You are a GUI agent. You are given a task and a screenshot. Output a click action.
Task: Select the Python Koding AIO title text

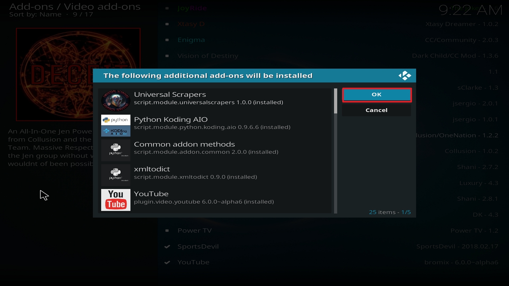171,119
